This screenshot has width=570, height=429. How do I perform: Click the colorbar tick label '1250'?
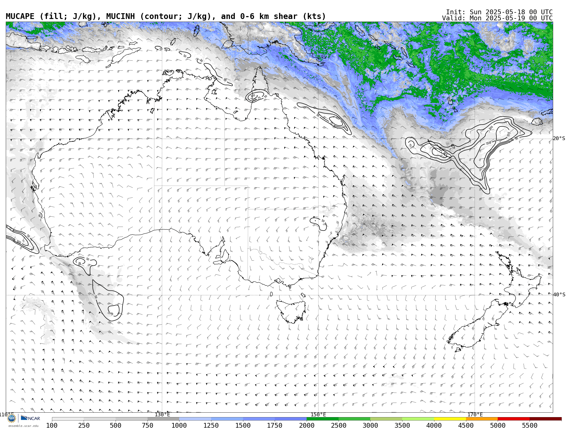tap(211, 426)
